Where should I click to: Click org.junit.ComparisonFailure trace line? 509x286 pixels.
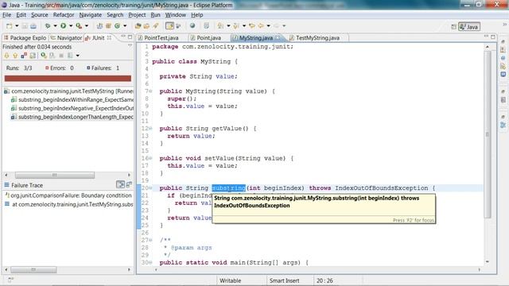point(68,195)
